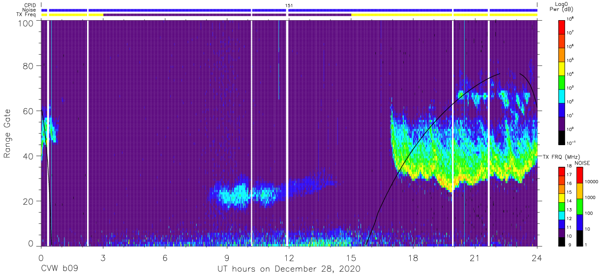Click the CPID value 151

(x=289, y=5)
